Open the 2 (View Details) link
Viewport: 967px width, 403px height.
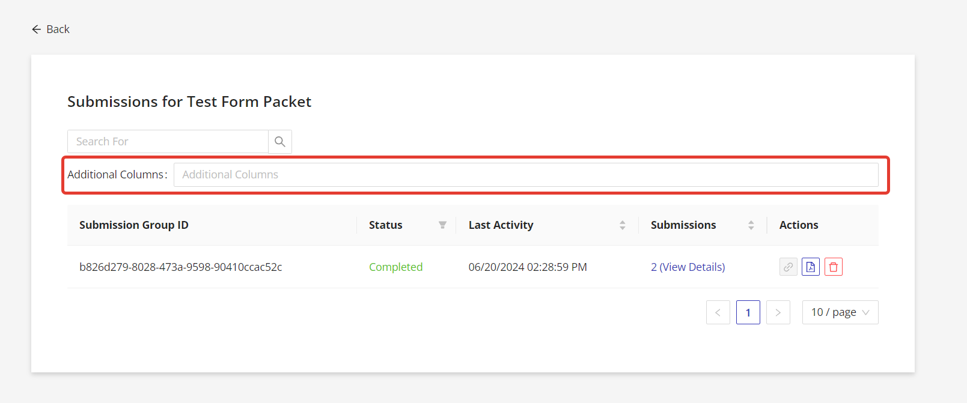point(688,267)
